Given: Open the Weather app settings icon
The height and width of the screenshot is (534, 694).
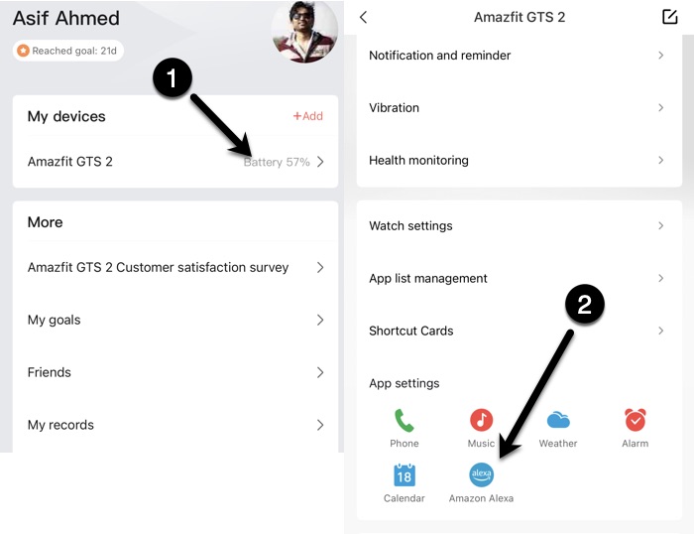Looking at the screenshot, I should coord(558,420).
